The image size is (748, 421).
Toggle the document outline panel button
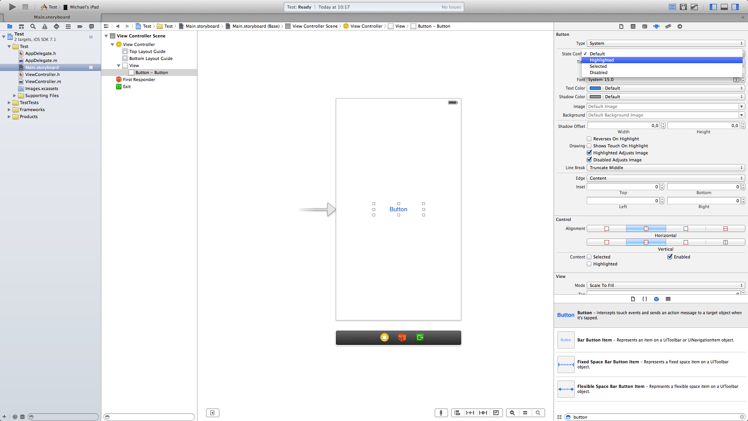pyautogui.click(x=212, y=413)
